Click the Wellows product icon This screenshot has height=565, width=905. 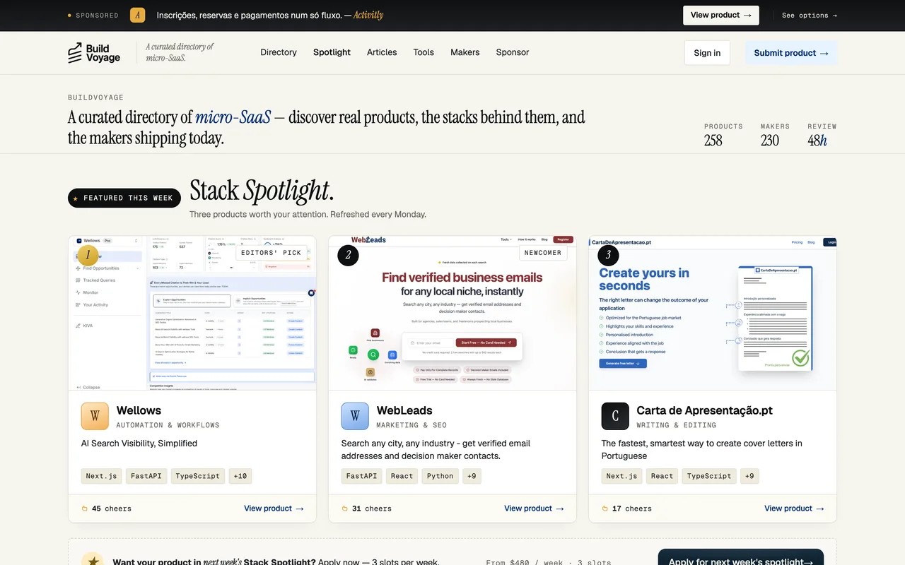pyautogui.click(x=95, y=417)
